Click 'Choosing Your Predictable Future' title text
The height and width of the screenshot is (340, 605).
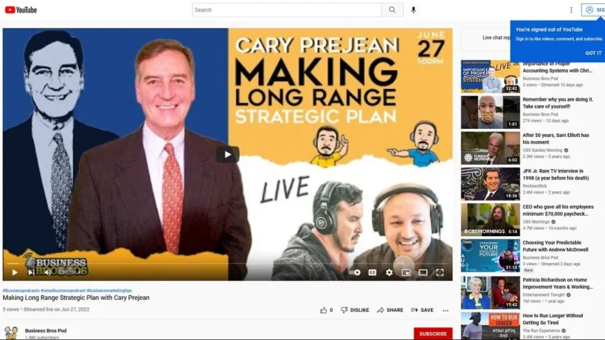coord(555,246)
